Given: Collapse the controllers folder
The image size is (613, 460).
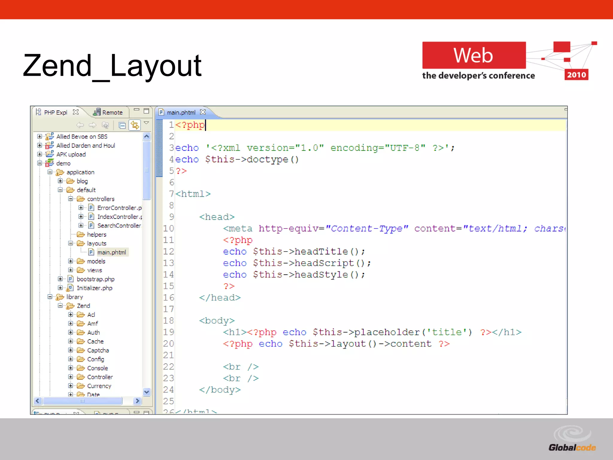Looking at the screenshot, I should pyautogui.click(x=71, y=199).
